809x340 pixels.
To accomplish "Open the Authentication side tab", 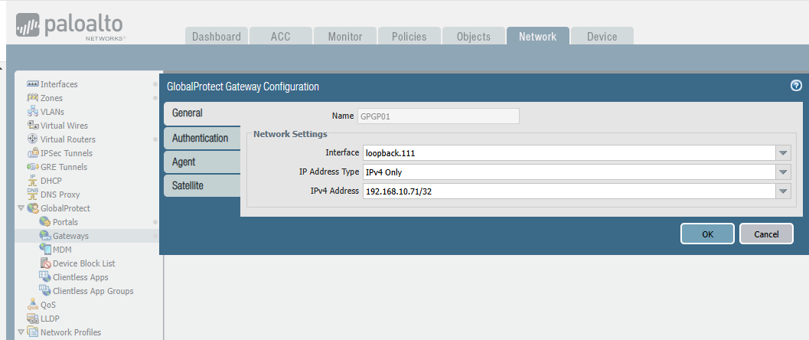I will [202, 138].
